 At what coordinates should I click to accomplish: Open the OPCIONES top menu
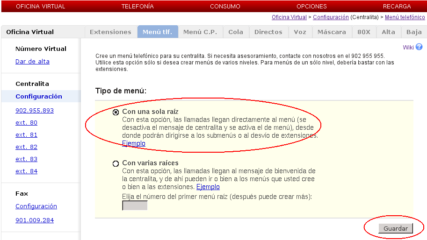pos(311,7)
